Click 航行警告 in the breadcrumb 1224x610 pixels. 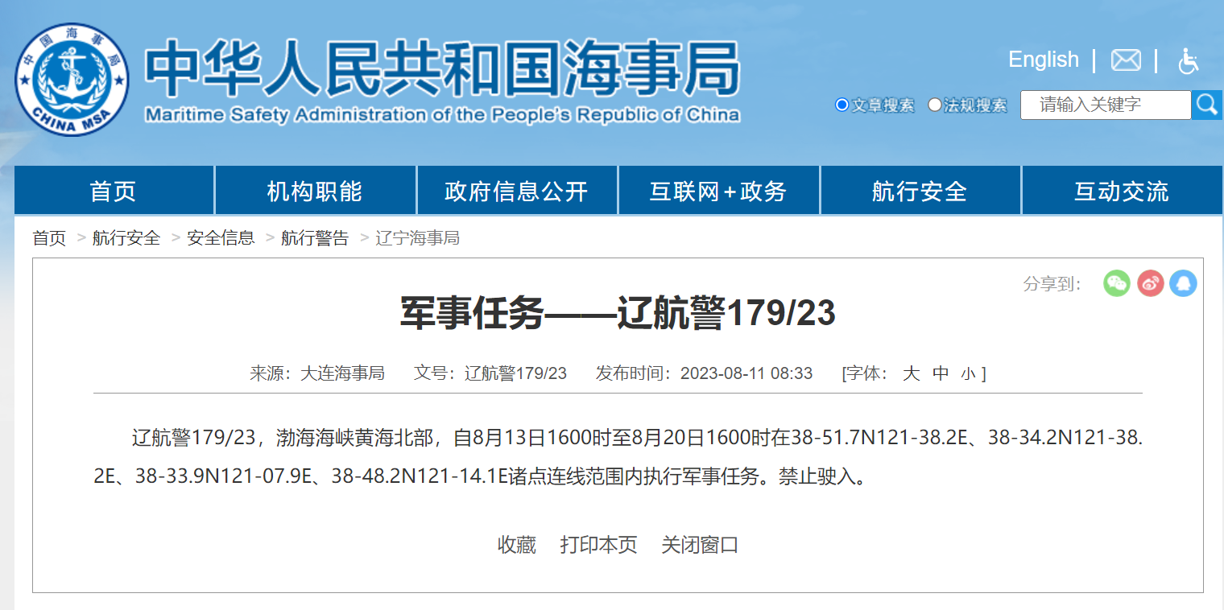pos(315,238)
